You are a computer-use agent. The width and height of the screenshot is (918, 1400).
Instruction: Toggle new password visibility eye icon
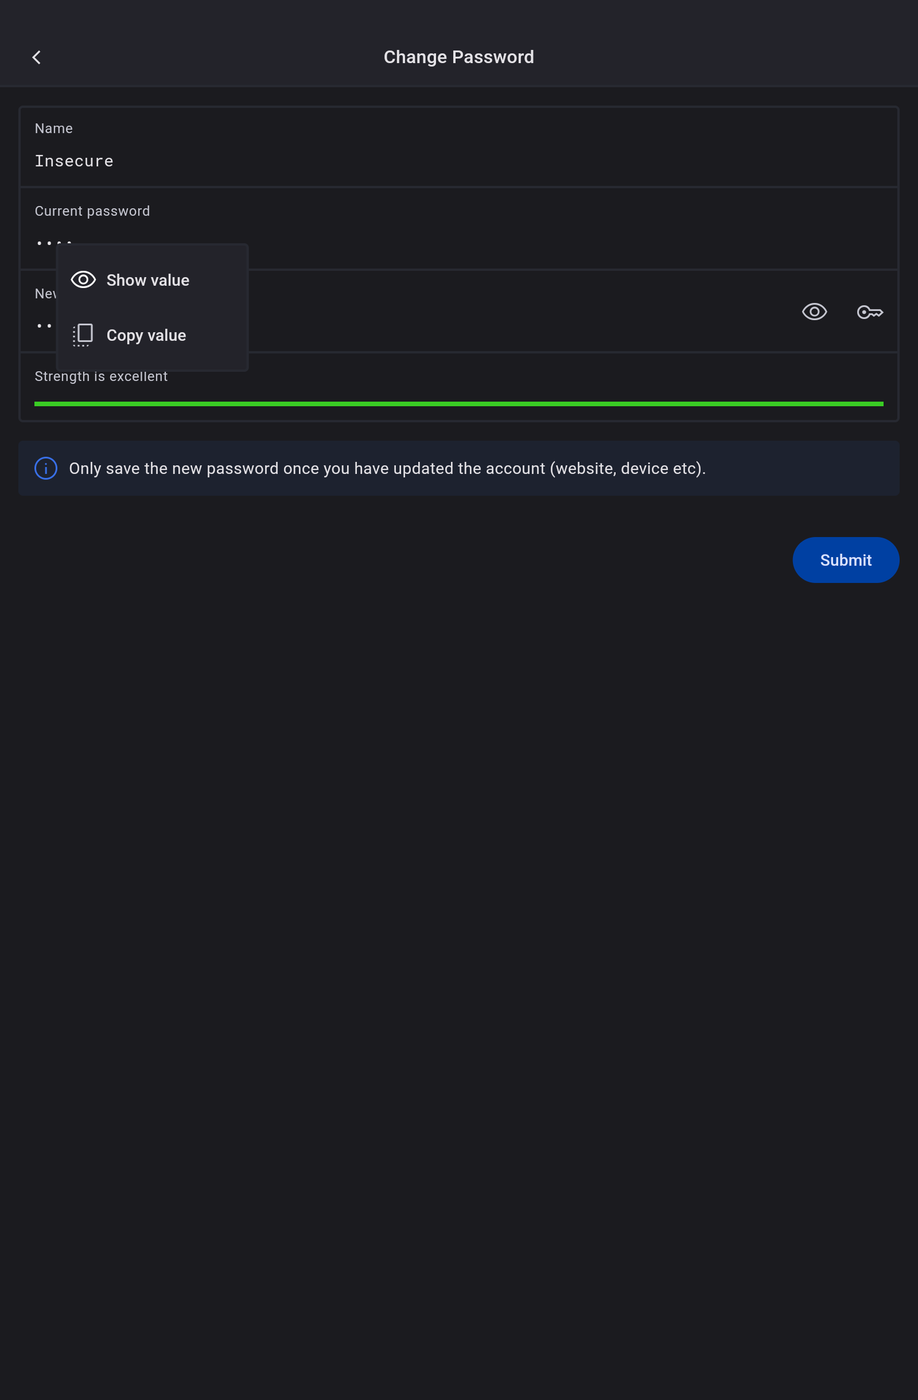(814, 312)
